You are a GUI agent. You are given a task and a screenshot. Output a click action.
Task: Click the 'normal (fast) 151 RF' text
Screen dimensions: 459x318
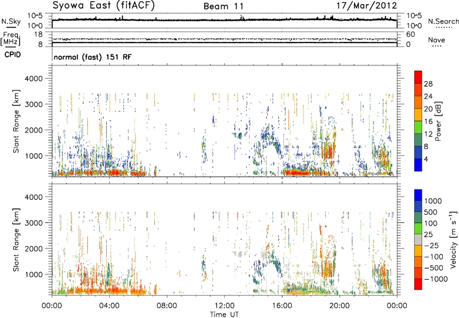point(92,57)
